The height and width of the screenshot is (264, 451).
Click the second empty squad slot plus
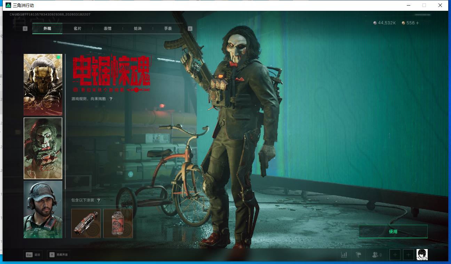[409, 255]
